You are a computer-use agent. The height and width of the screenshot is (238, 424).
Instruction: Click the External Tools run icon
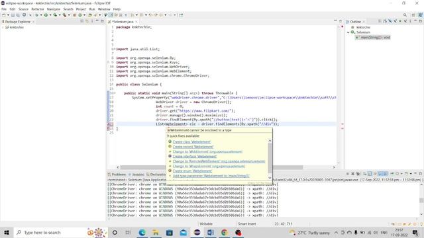tap(64, 15)
